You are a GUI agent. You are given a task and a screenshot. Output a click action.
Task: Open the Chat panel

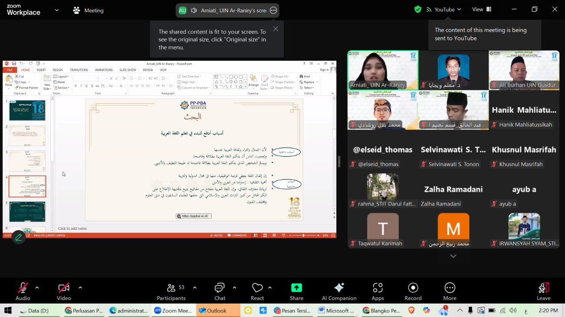pos(219,291)
